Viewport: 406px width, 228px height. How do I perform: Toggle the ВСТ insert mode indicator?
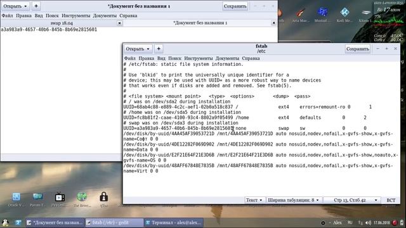[x=391, y=200]
